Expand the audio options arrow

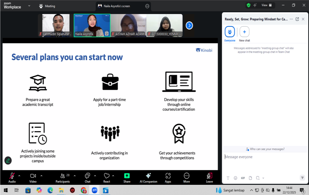coord(19,176)
